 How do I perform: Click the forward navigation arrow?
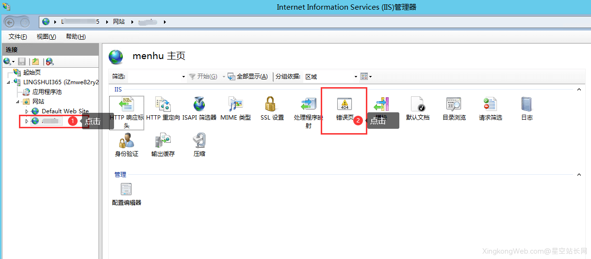point(24,22)
